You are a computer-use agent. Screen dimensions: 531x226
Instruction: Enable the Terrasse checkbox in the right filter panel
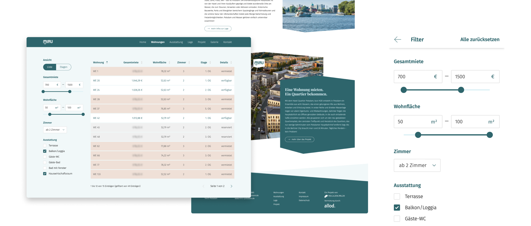(397, 196)
